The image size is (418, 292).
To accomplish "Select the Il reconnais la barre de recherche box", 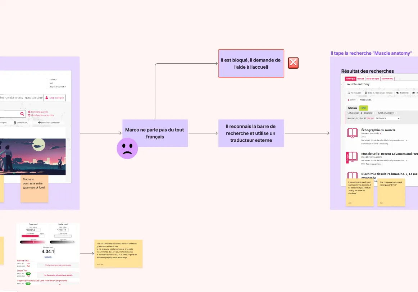I will click(251, 133).
